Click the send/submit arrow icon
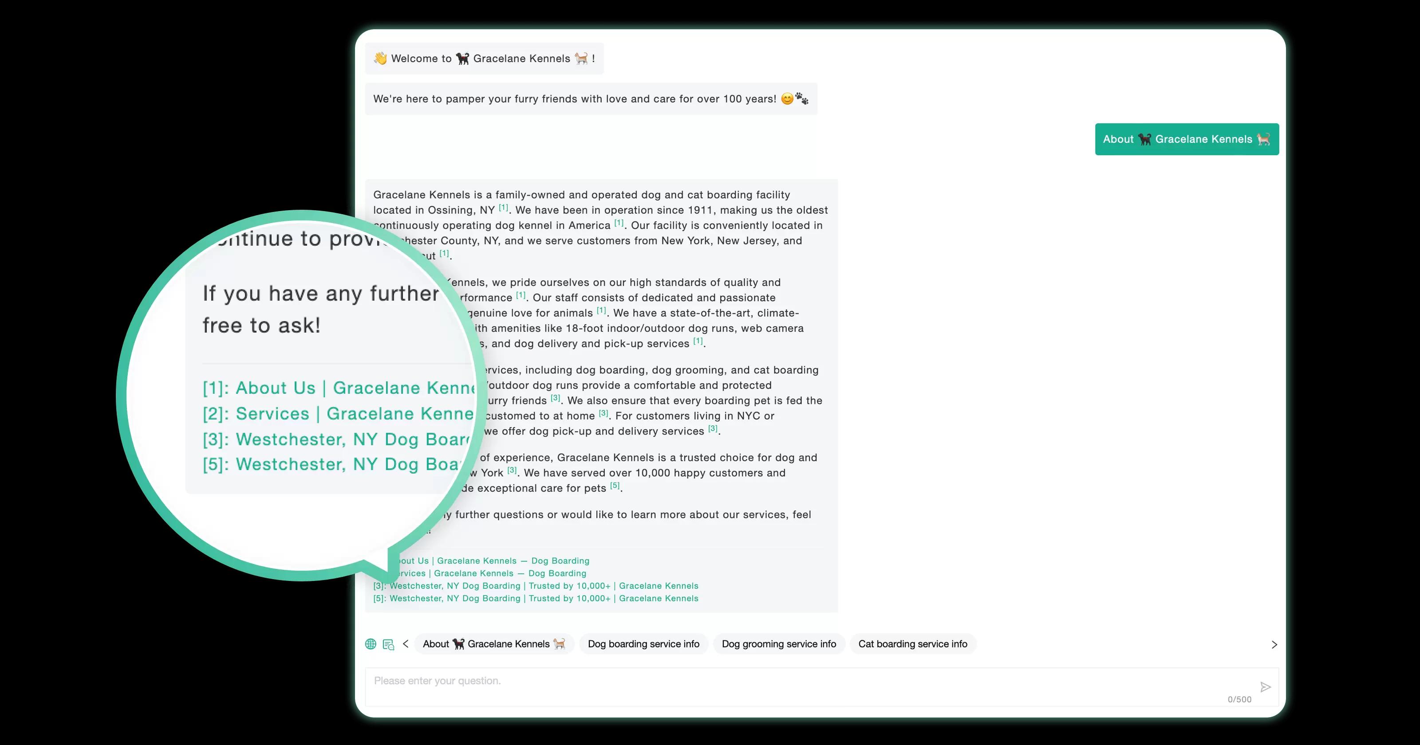The width and height of the screenshot is (1420, 745). coord(1266,686)
